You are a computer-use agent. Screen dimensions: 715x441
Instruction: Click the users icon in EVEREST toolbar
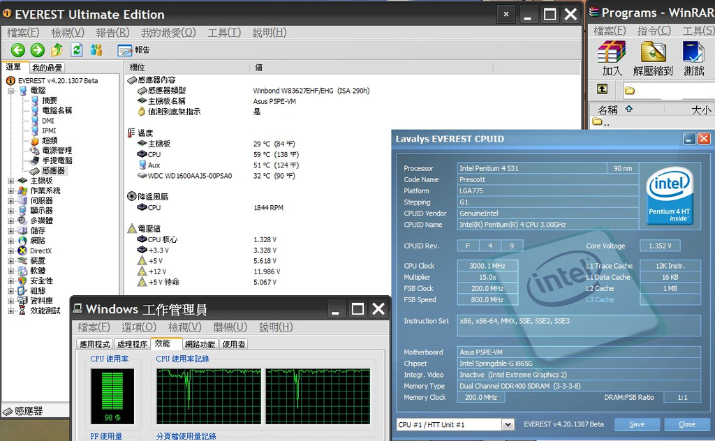pos(96,50)
